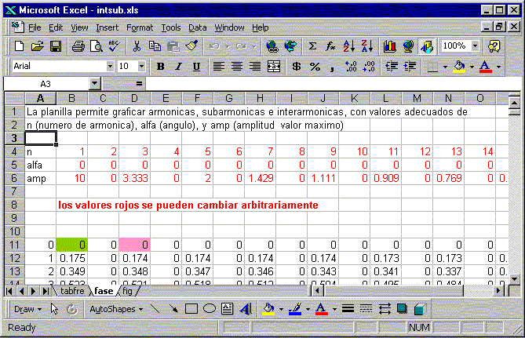Image resolution: width=525 pixels, height=338 pixels.
Task: Open the Font size dropdown
Action: point(141,66)
